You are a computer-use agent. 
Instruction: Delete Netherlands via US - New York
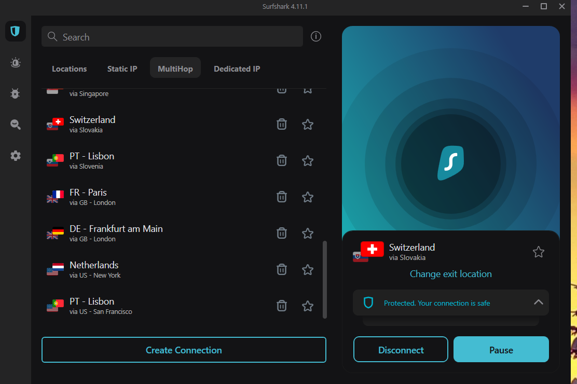coord(282,269)
